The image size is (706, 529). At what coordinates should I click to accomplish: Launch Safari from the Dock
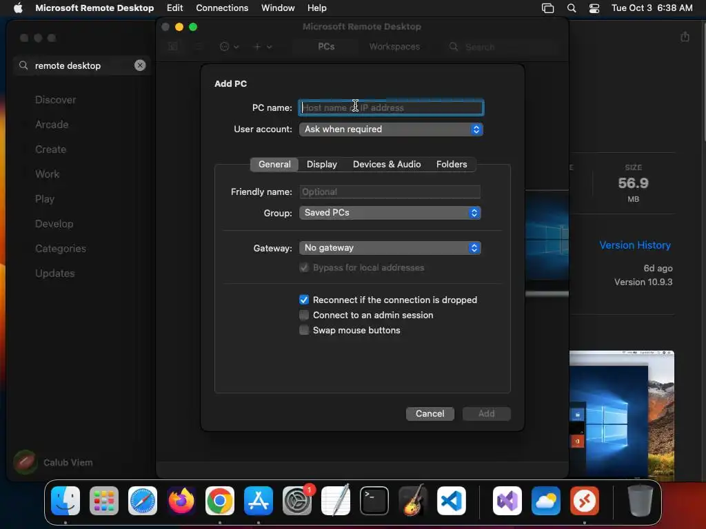point(143,501)
